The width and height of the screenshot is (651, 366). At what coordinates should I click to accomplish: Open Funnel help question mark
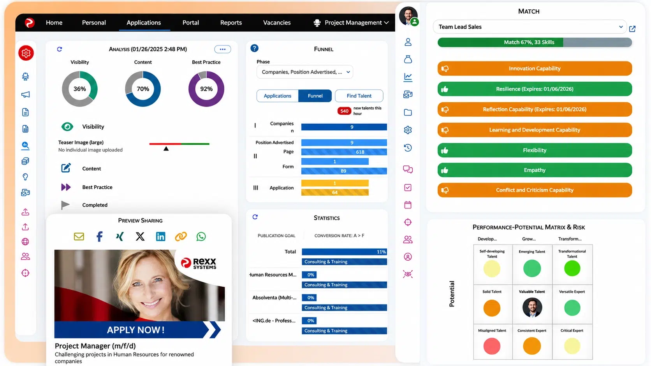pos(254,48)
